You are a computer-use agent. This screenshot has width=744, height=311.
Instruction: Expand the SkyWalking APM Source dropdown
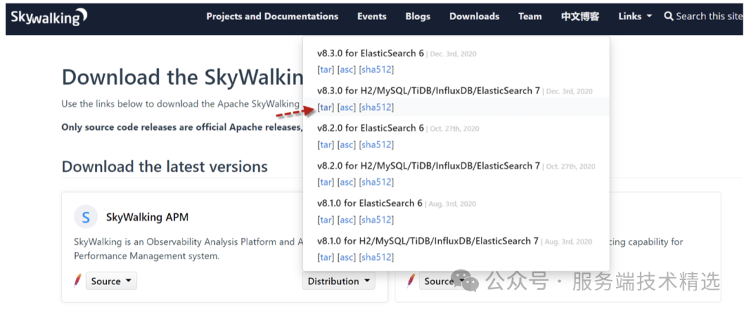tap(112, 281)
